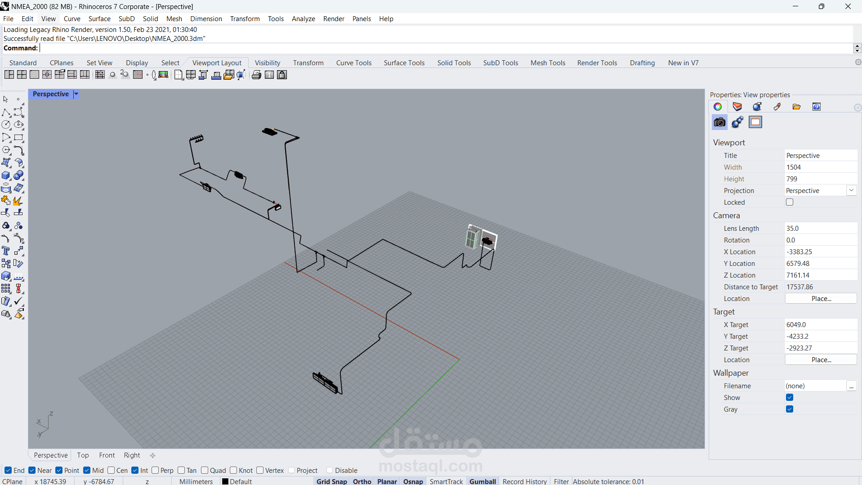Uncheck the Gray wallpaper option
The width and height of the screenshot is (862, 485).
coord(790,409)
